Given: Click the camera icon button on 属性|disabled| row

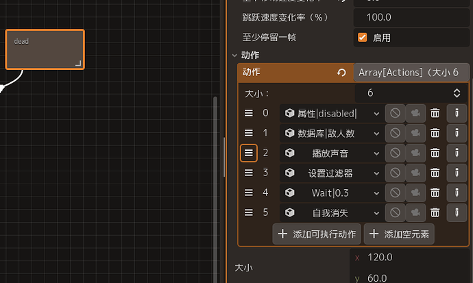Looking at the screenshot, I should coord(415,113).
